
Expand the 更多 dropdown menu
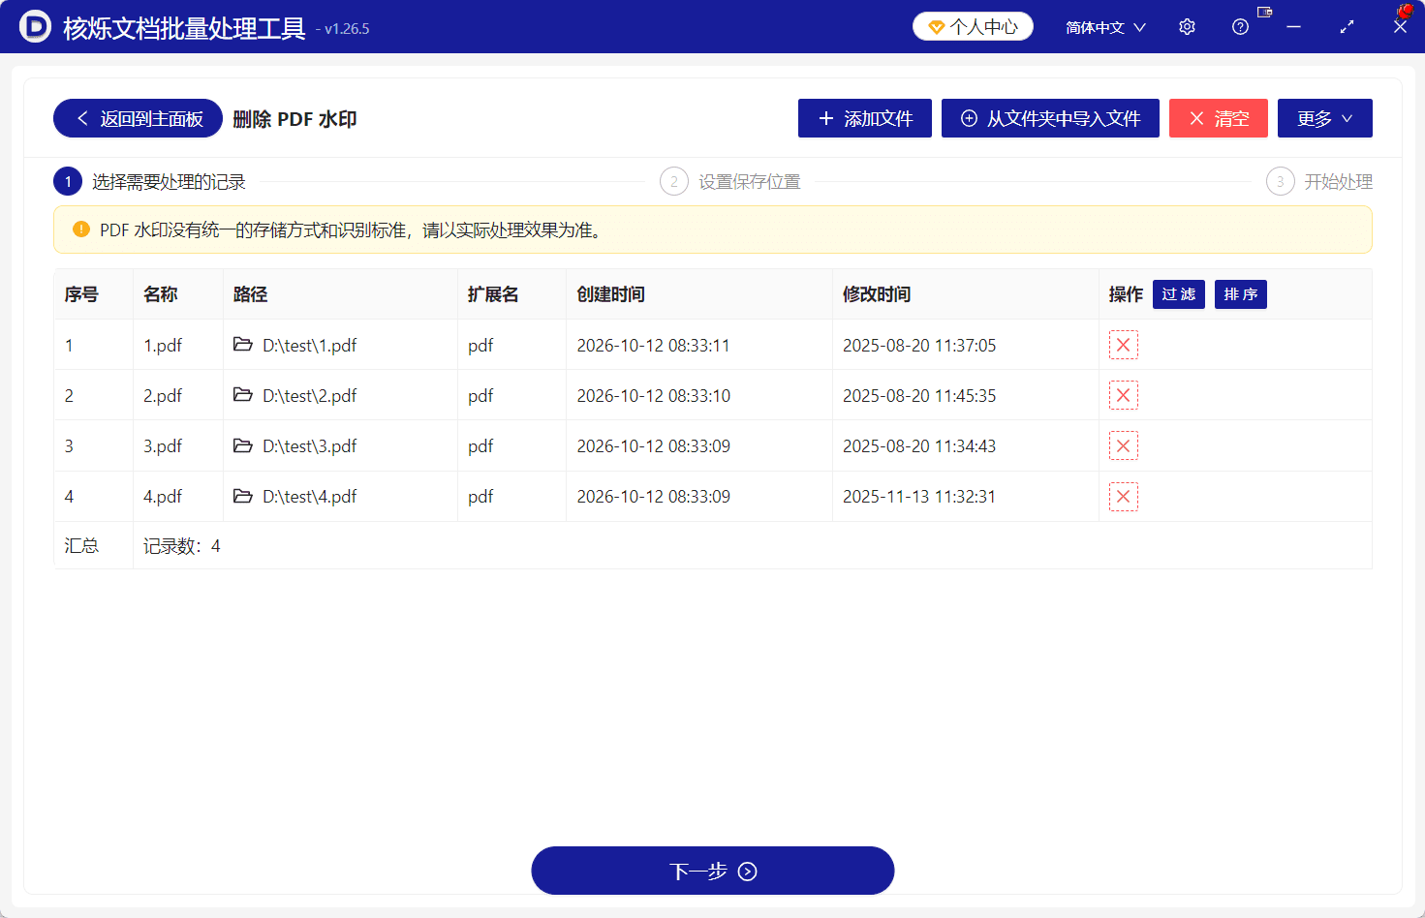pyautogui.click(x=1324, y=118)
